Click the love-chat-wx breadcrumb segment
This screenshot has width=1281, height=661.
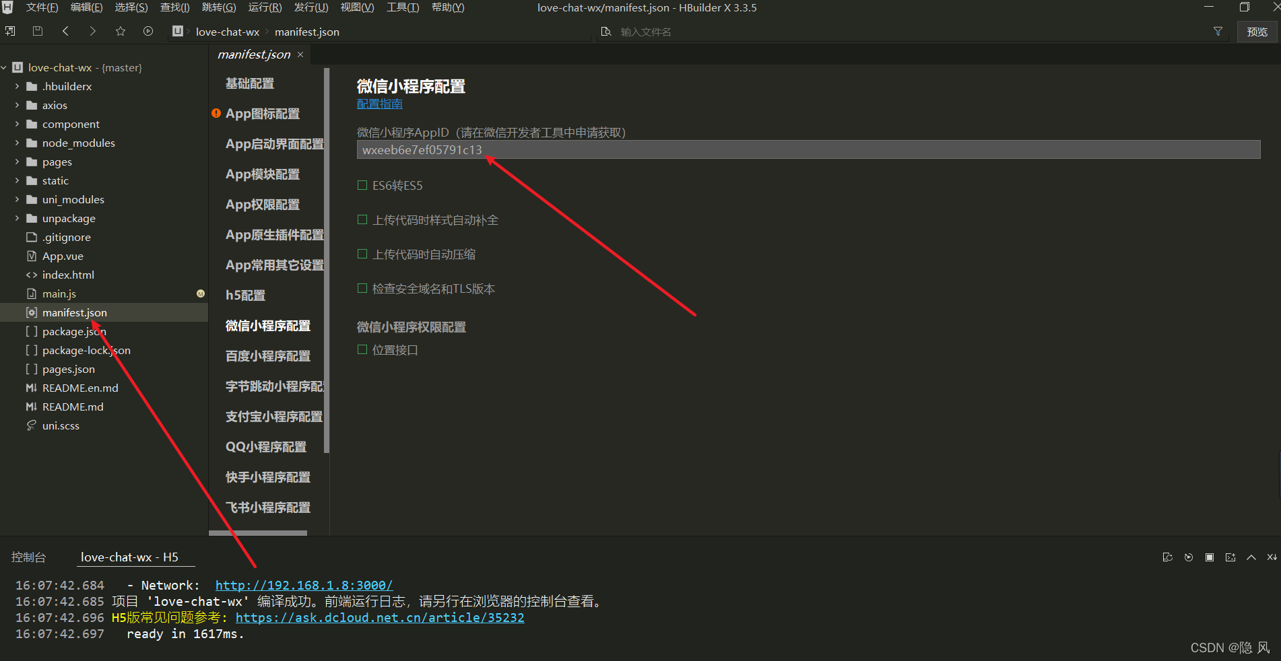click(228, 32)
